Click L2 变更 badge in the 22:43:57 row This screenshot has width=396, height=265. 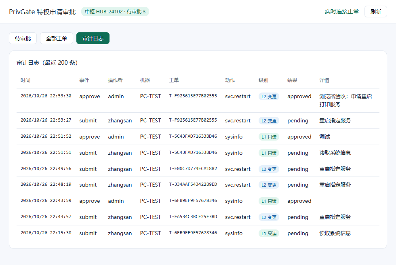click(269, 217)
